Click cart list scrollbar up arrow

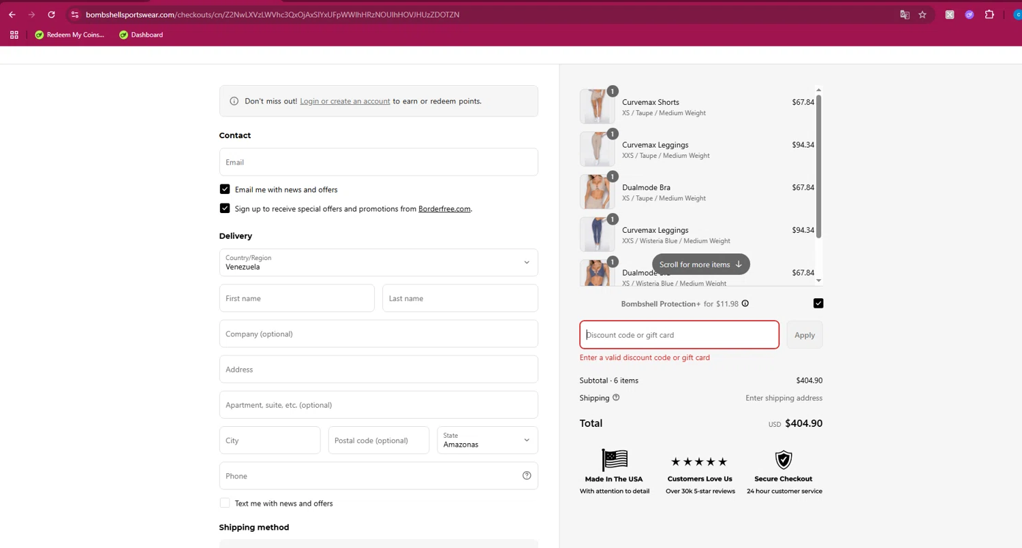tap(819, 90)
